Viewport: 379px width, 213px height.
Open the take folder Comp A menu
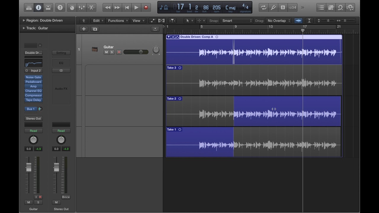173,37
